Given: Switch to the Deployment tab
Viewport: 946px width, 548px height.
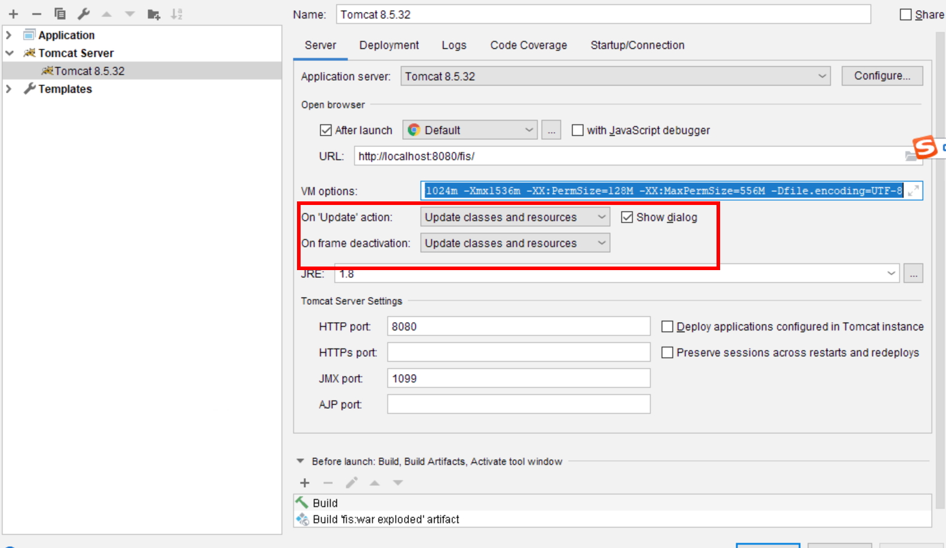Looking at the screenshot, I should pyautogui.click(x=389, y=45).
